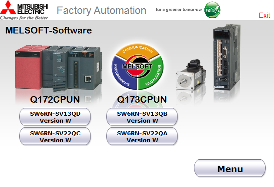This screenshot has height=187, width=274.
Task: Click the red Exit link
Action: point(264,15)
